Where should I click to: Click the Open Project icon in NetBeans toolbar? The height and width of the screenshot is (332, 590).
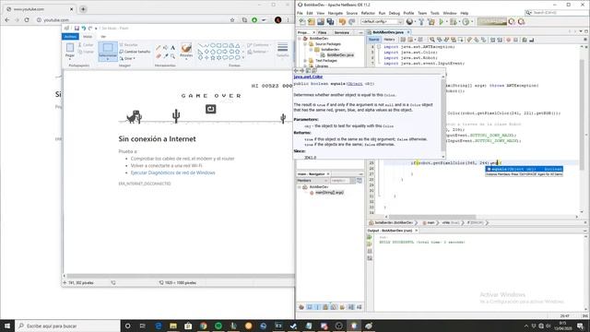pyautogui.click(x=321, y=22)
